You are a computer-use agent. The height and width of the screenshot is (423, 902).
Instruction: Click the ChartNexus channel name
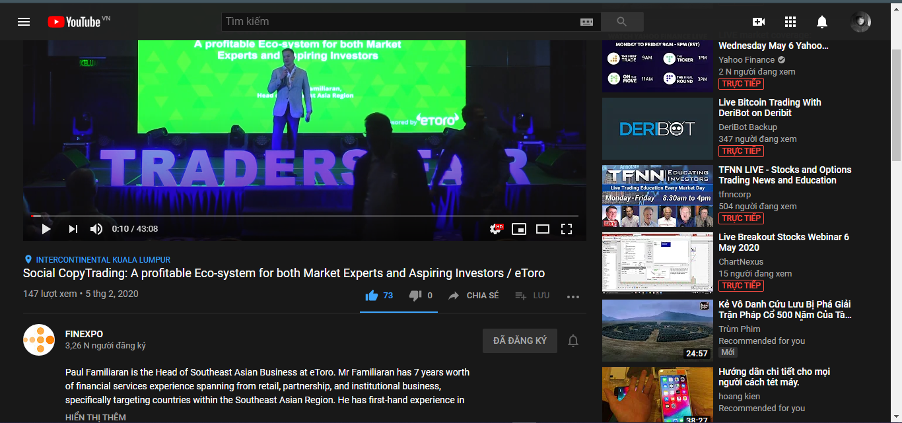(741, 262)
